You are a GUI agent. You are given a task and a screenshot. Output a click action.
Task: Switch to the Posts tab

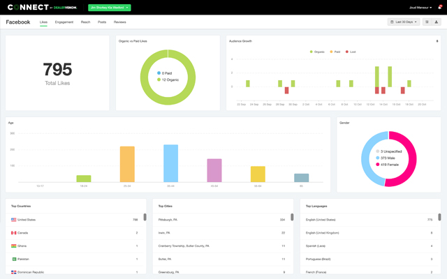[102, 22]
